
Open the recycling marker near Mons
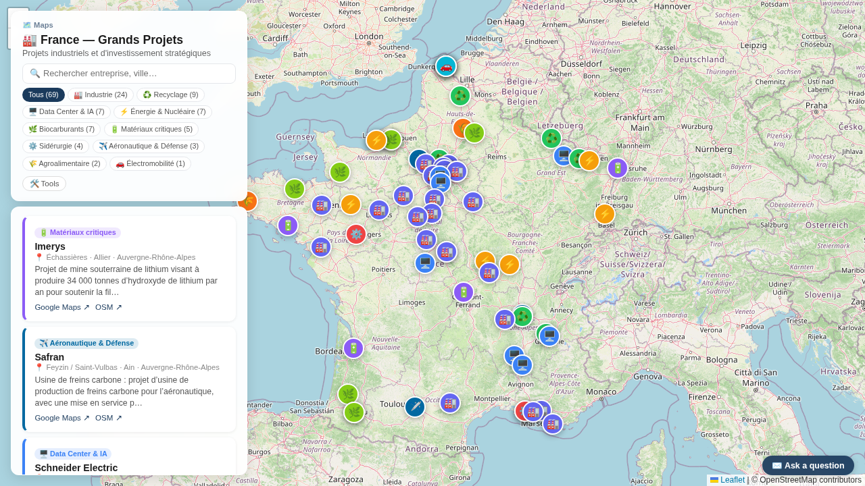click(x=460, y=96)
